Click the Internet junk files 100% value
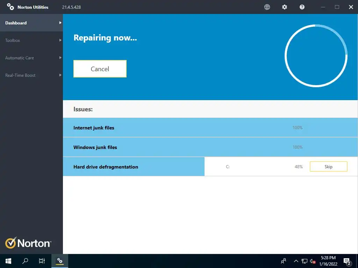 (298, 128)
